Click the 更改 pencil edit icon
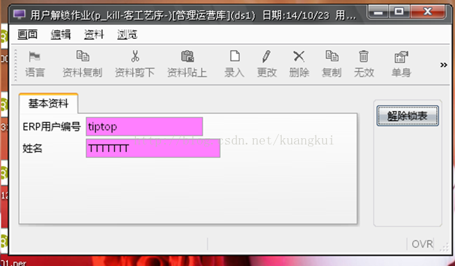The height and width of the screenshot is (266, 455). [266, 56]
